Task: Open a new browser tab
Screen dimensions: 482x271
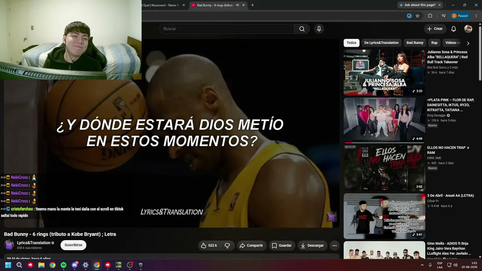Action: (252, 5)
